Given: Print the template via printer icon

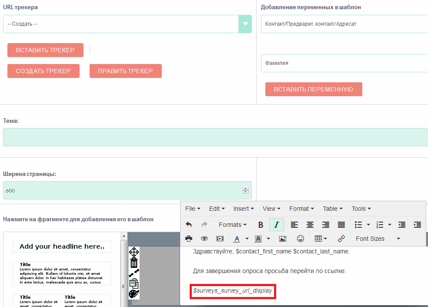Looking at the screenshot, I should 189,239.
